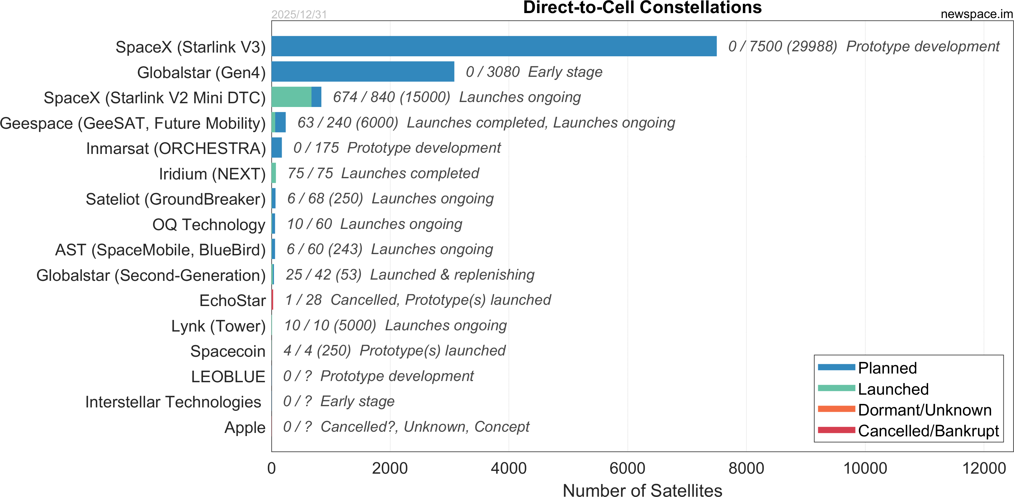Click the 8000 tick on x-axis
This screenshot has height=497, width=1014.
(x=746, y=468)
